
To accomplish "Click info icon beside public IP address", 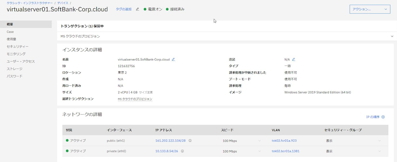I will tap(190, 140).
